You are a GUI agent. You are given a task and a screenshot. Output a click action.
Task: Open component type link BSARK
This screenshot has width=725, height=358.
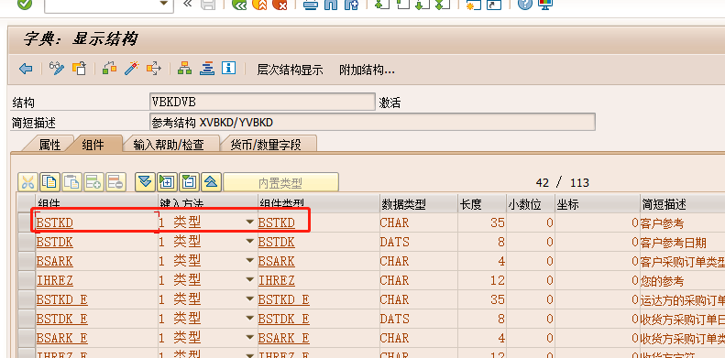[277, 262]
